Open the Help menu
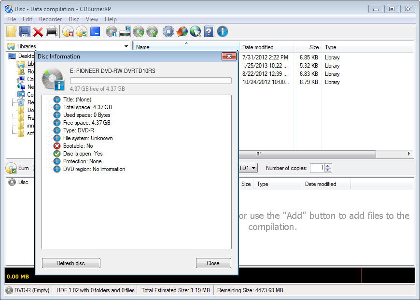This screenshot has width=420, height=300. pos(111,19)
